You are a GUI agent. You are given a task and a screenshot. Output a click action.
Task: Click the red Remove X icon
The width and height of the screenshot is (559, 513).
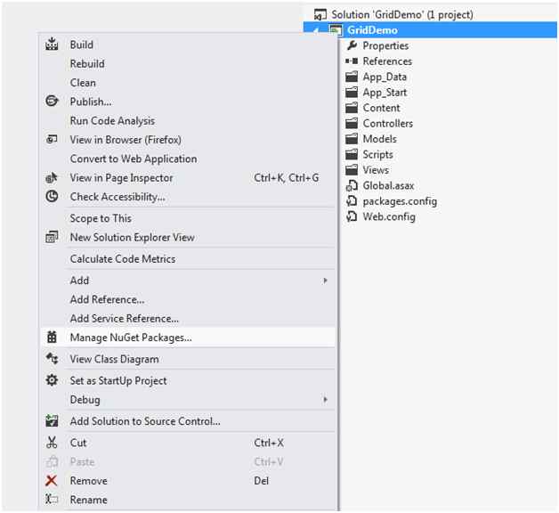tap(52, 481)
